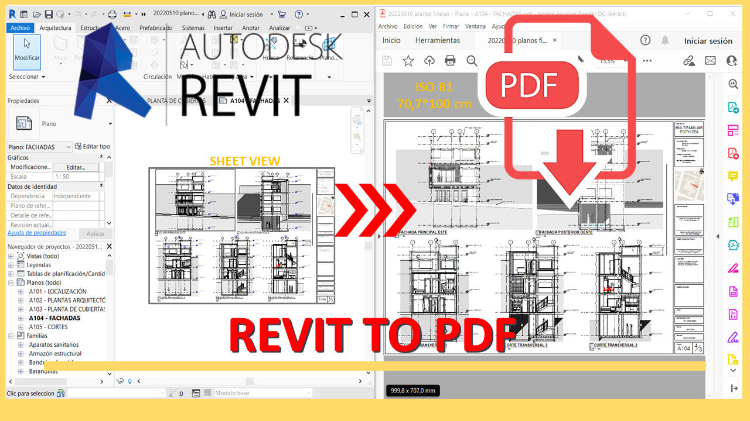Bookmark the PDF with the star icon
750x421 pixels.
click(408, 60)
